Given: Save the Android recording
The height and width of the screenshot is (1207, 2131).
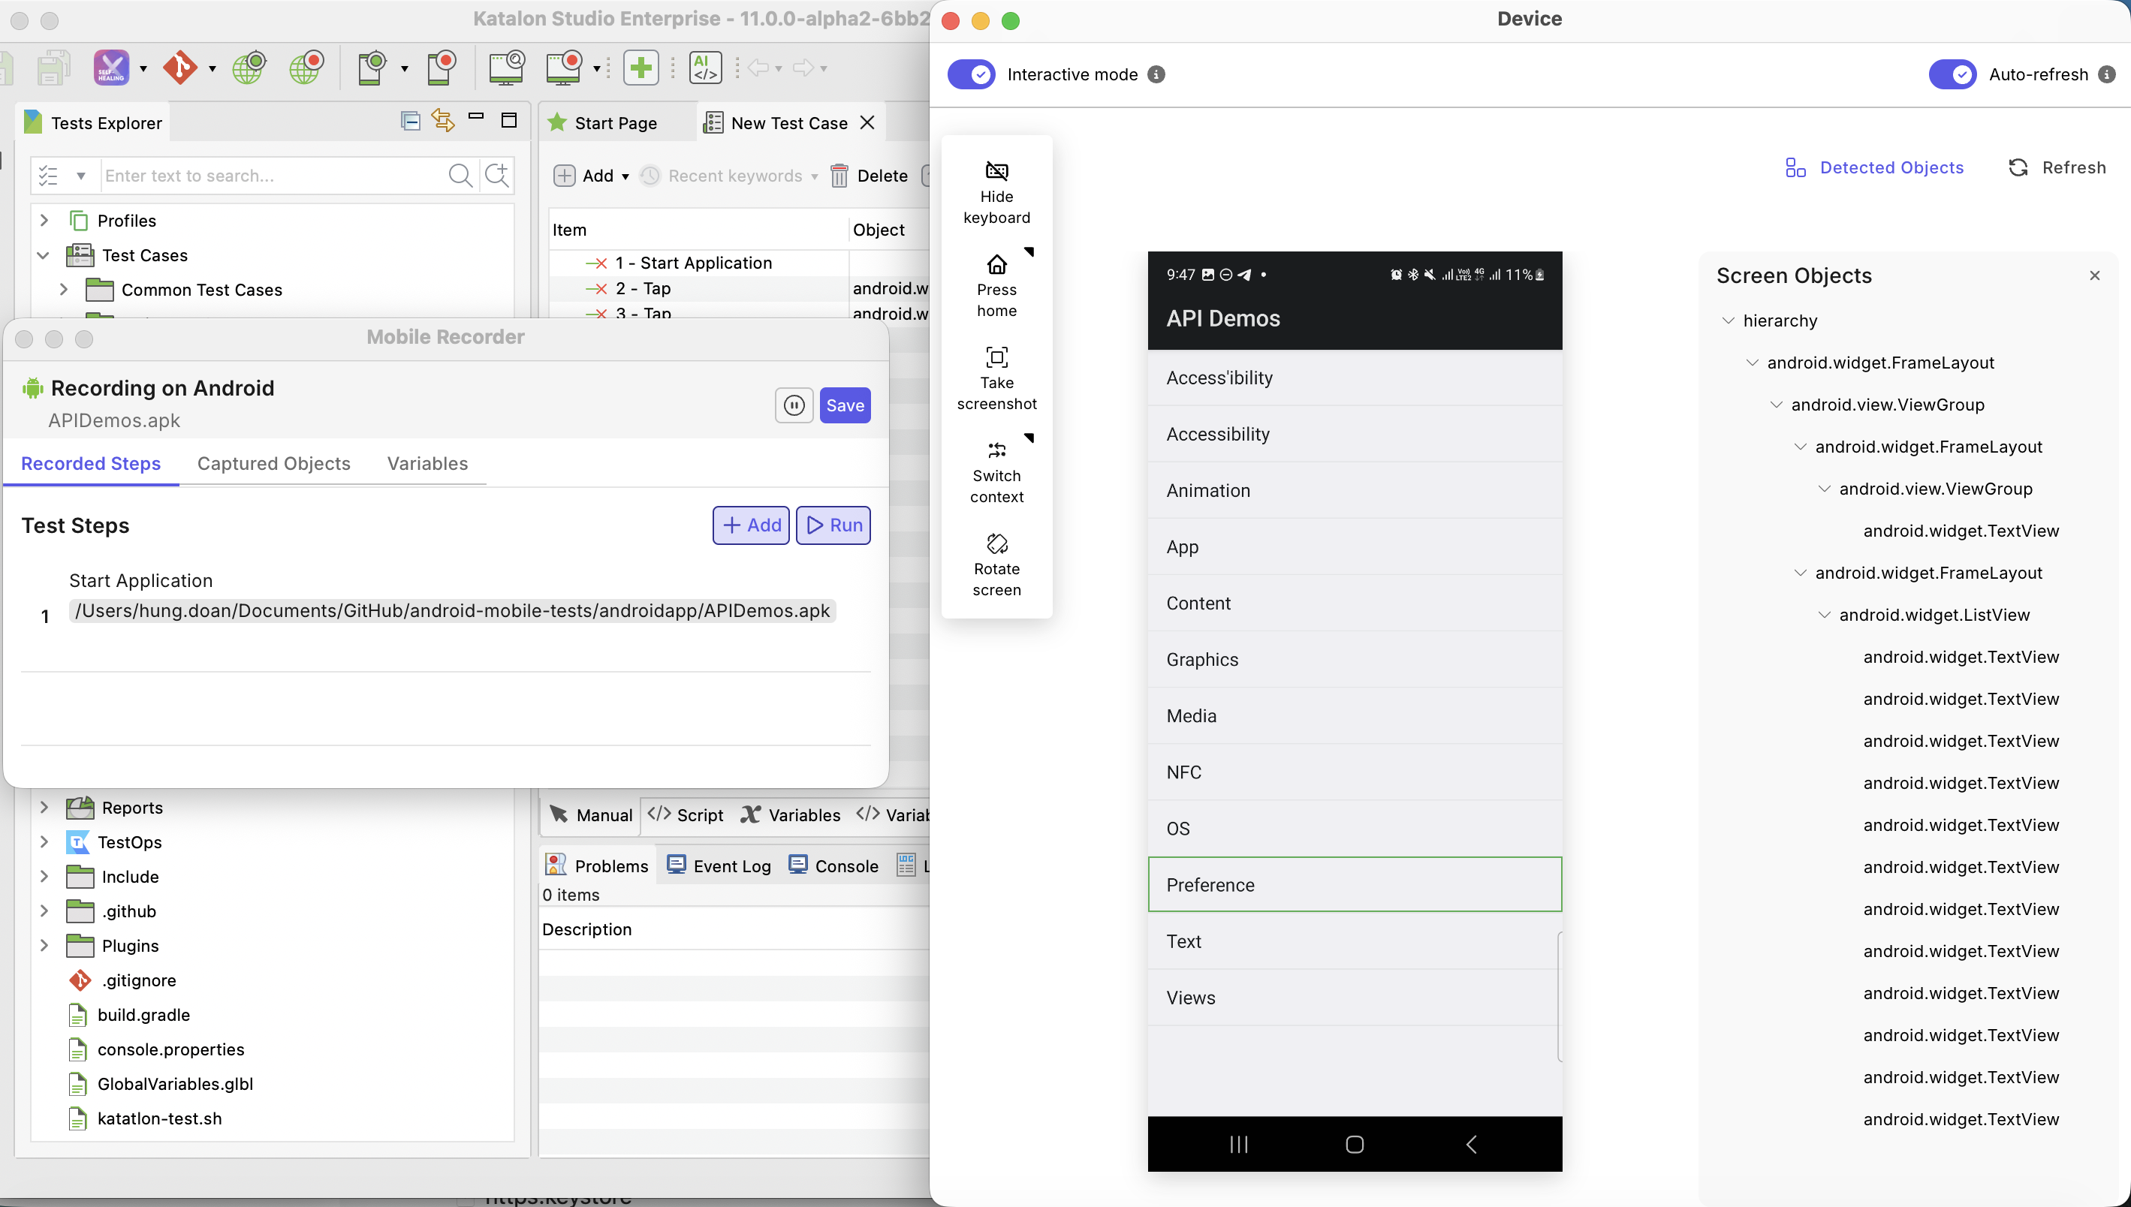Looking at the screenshot, I should click(x=844, y=405).
